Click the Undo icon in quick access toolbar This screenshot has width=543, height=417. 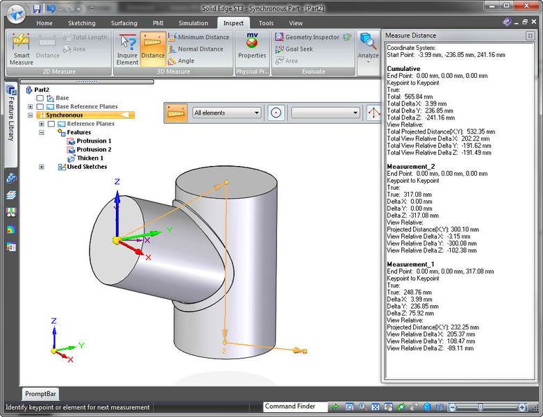51,8
